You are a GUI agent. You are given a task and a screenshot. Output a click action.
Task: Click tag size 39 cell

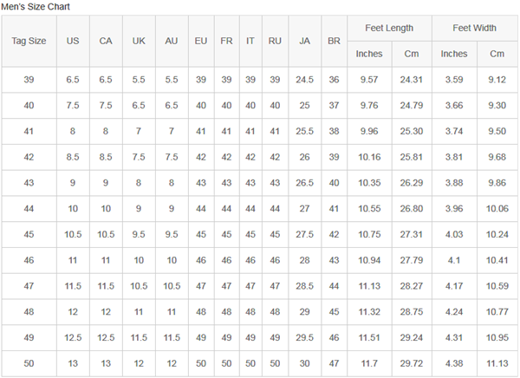29,80
